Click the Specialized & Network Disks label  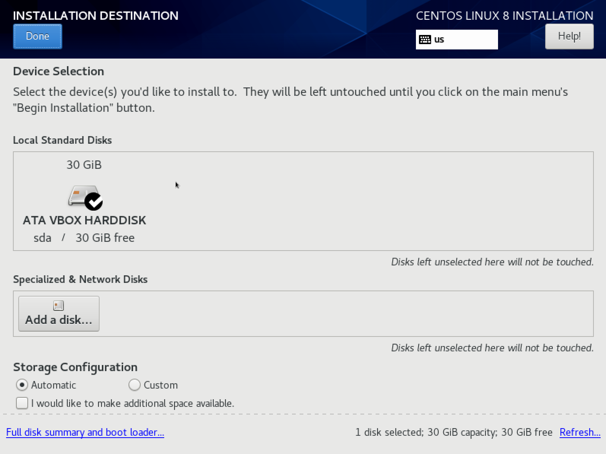(x=80, y=279)
